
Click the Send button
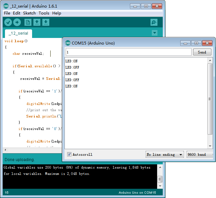point(202,52)
